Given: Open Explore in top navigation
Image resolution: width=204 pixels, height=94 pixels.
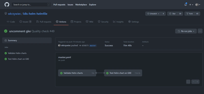Looking at the screenshot, I should click(x=93, y=5).
